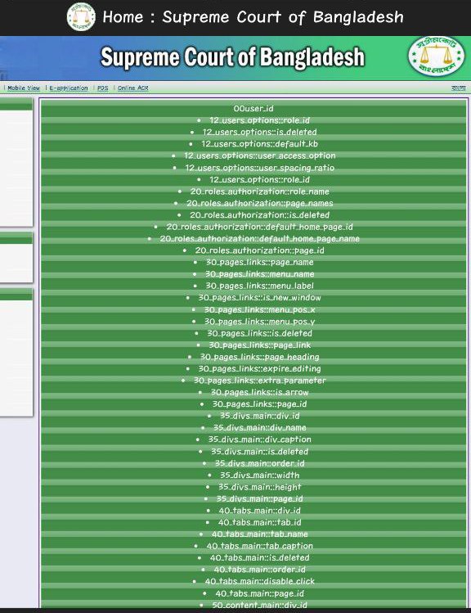Click the 35_divs_main::div_caption row

click(x=260, y=439)
